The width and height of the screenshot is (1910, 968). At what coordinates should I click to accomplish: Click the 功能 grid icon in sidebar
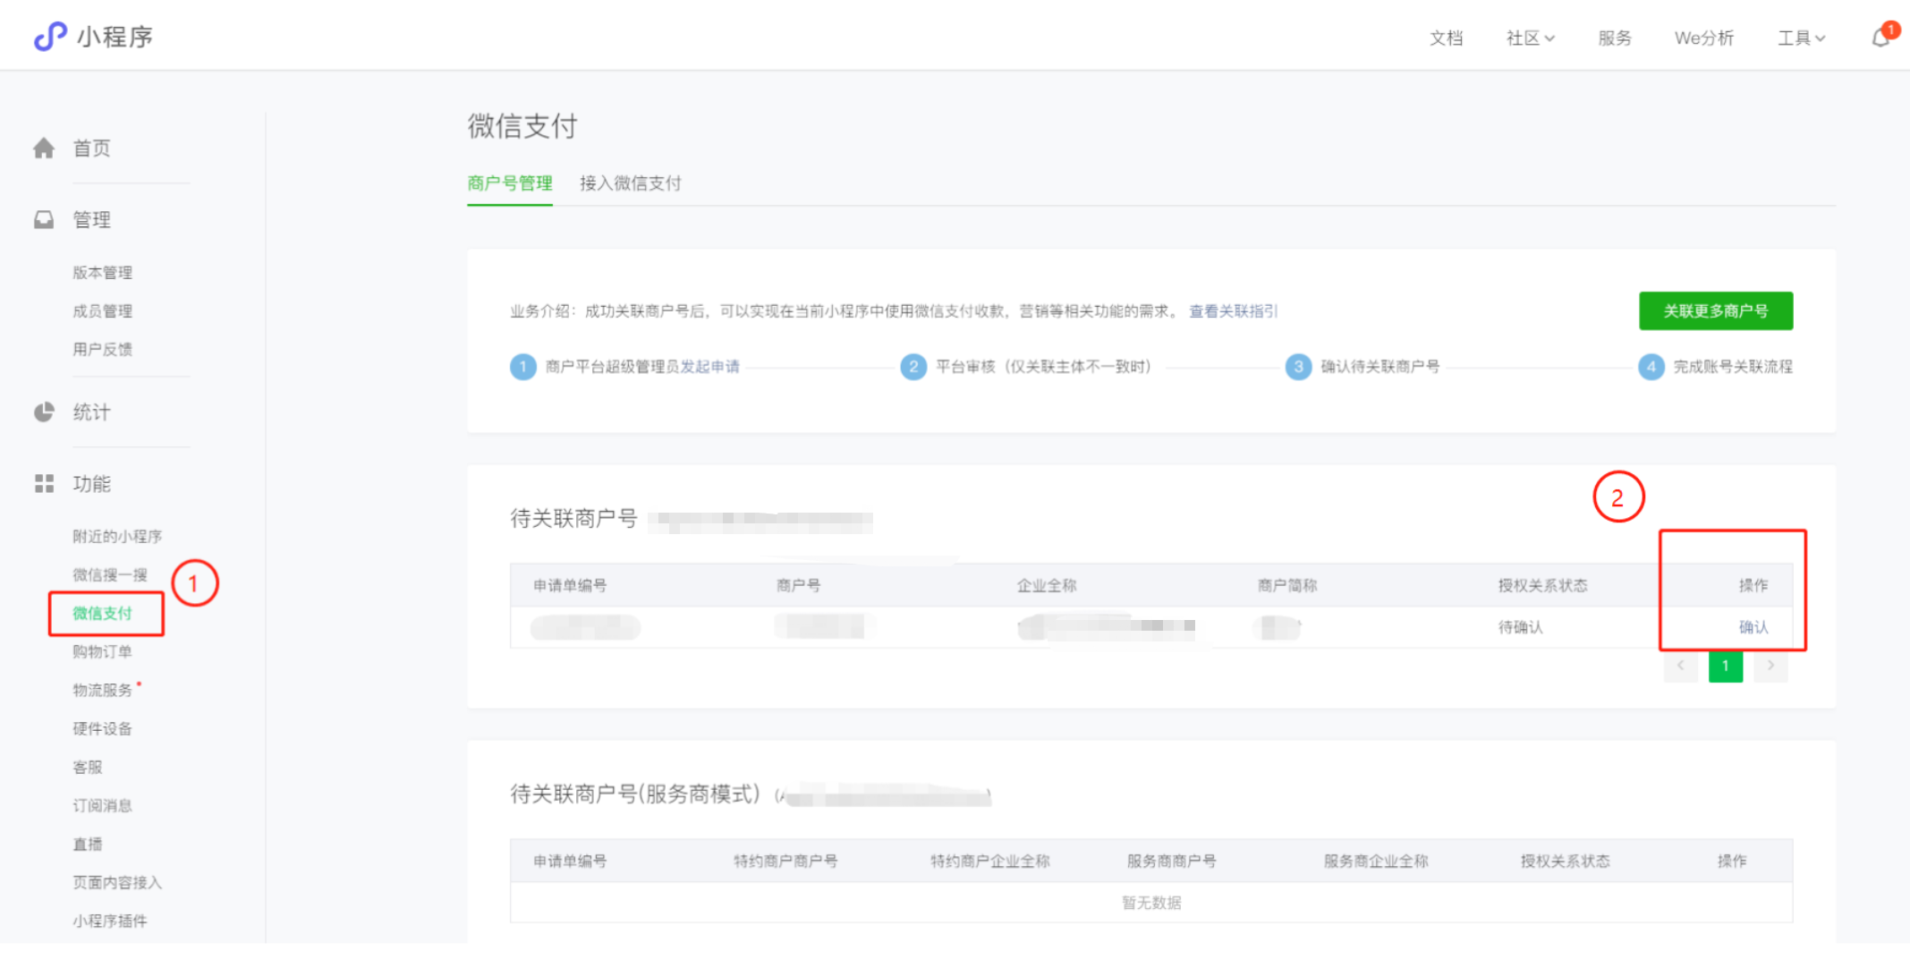44,483
